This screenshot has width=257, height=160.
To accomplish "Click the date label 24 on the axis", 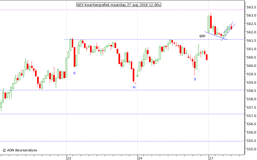I will pyautogui.click(x=140, y=158).
